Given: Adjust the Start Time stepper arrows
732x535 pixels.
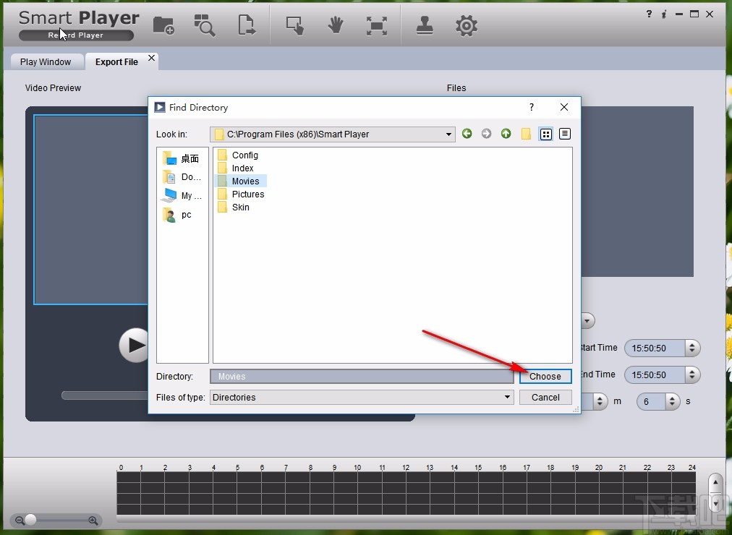Looking at the screenshot, I should point(692,348).
